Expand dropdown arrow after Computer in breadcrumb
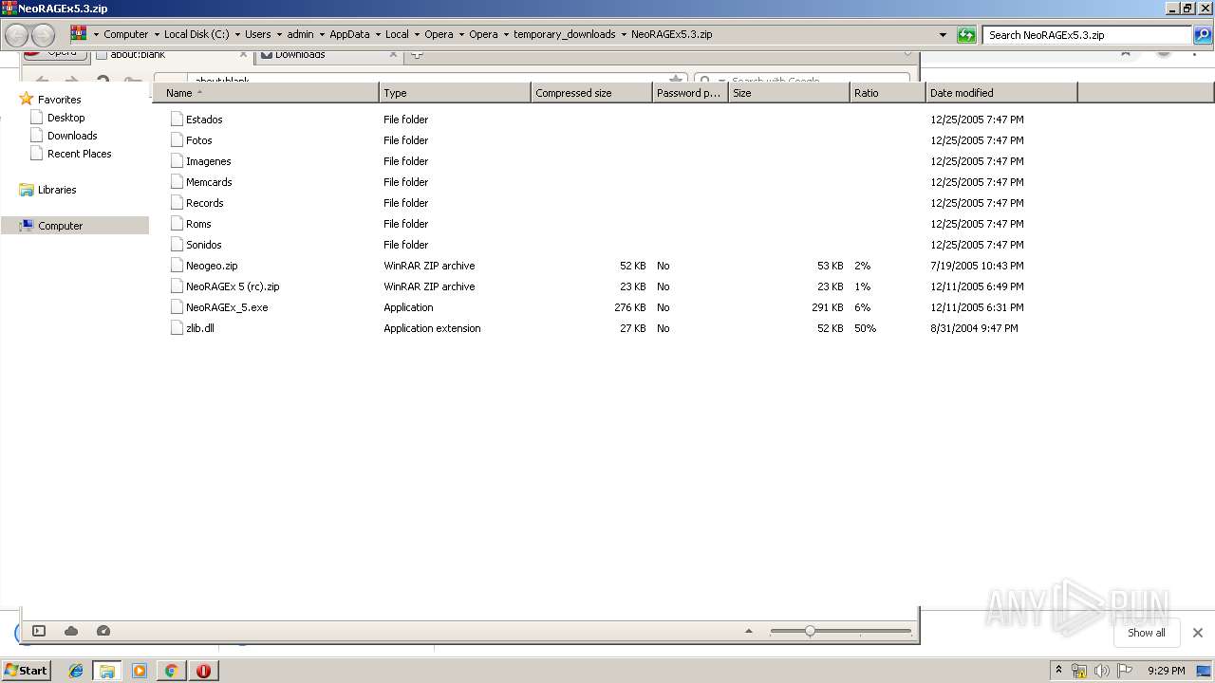The width and height of the screenshot is (1215, 683). coord(157,34)
